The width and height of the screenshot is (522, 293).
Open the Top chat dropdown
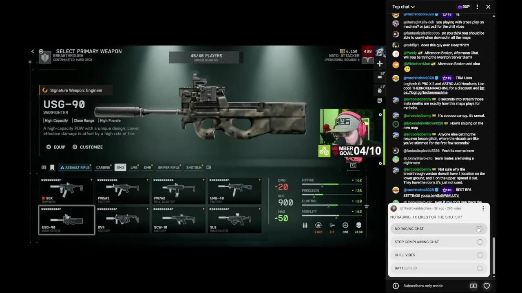[403, 7]
